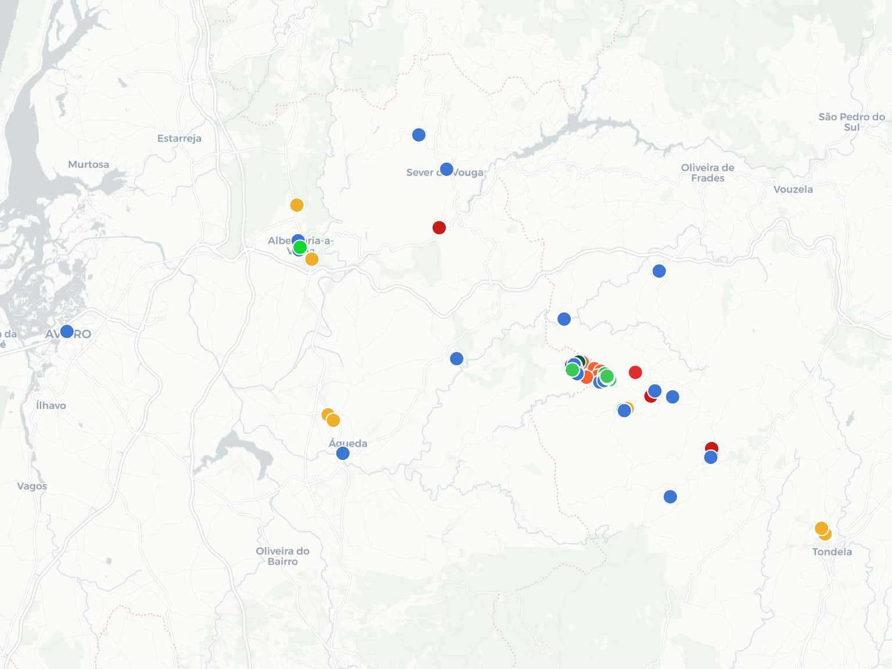The width and height of the screenshot is (892, 669).
Task: Select the red marker south of Sever do Vouga
Action: point(439,228)
